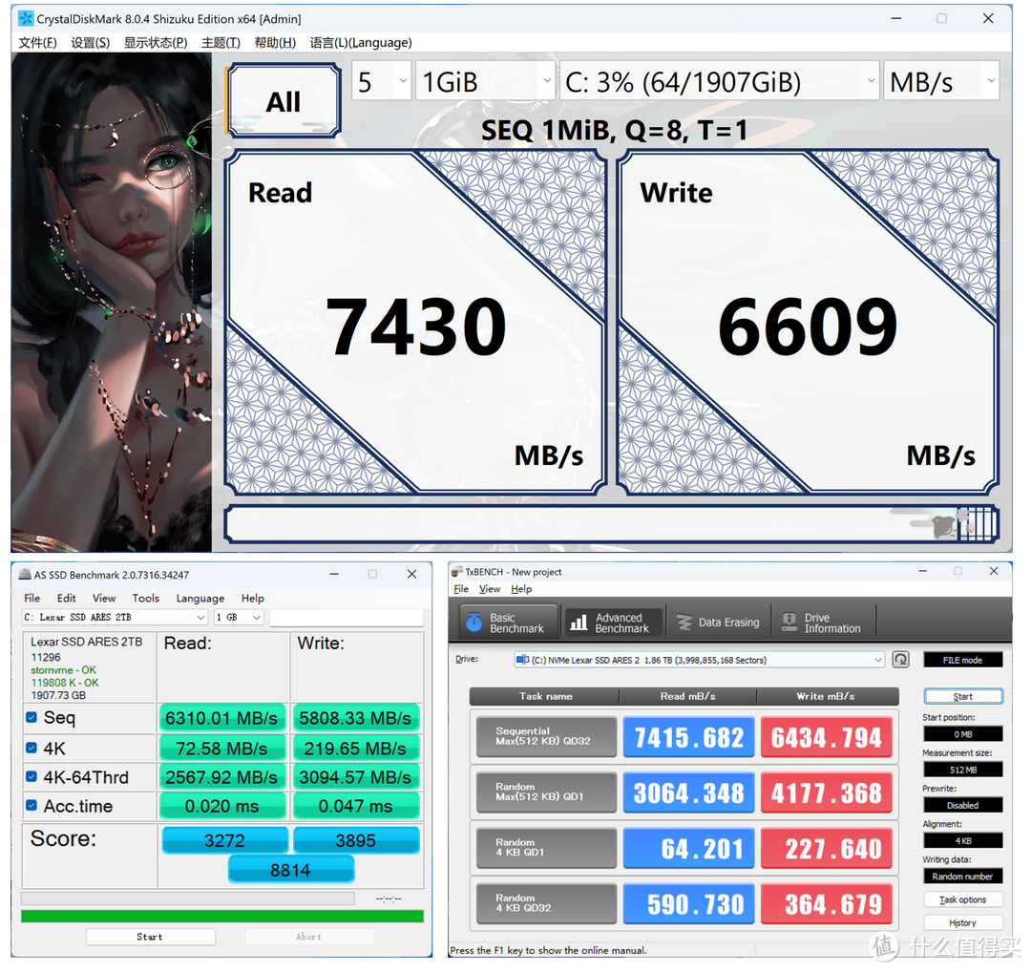Open the View menu in TxBENCH

[x=489, y=588]
